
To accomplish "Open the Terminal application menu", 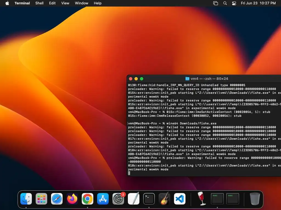I will [x=22, y=3].
